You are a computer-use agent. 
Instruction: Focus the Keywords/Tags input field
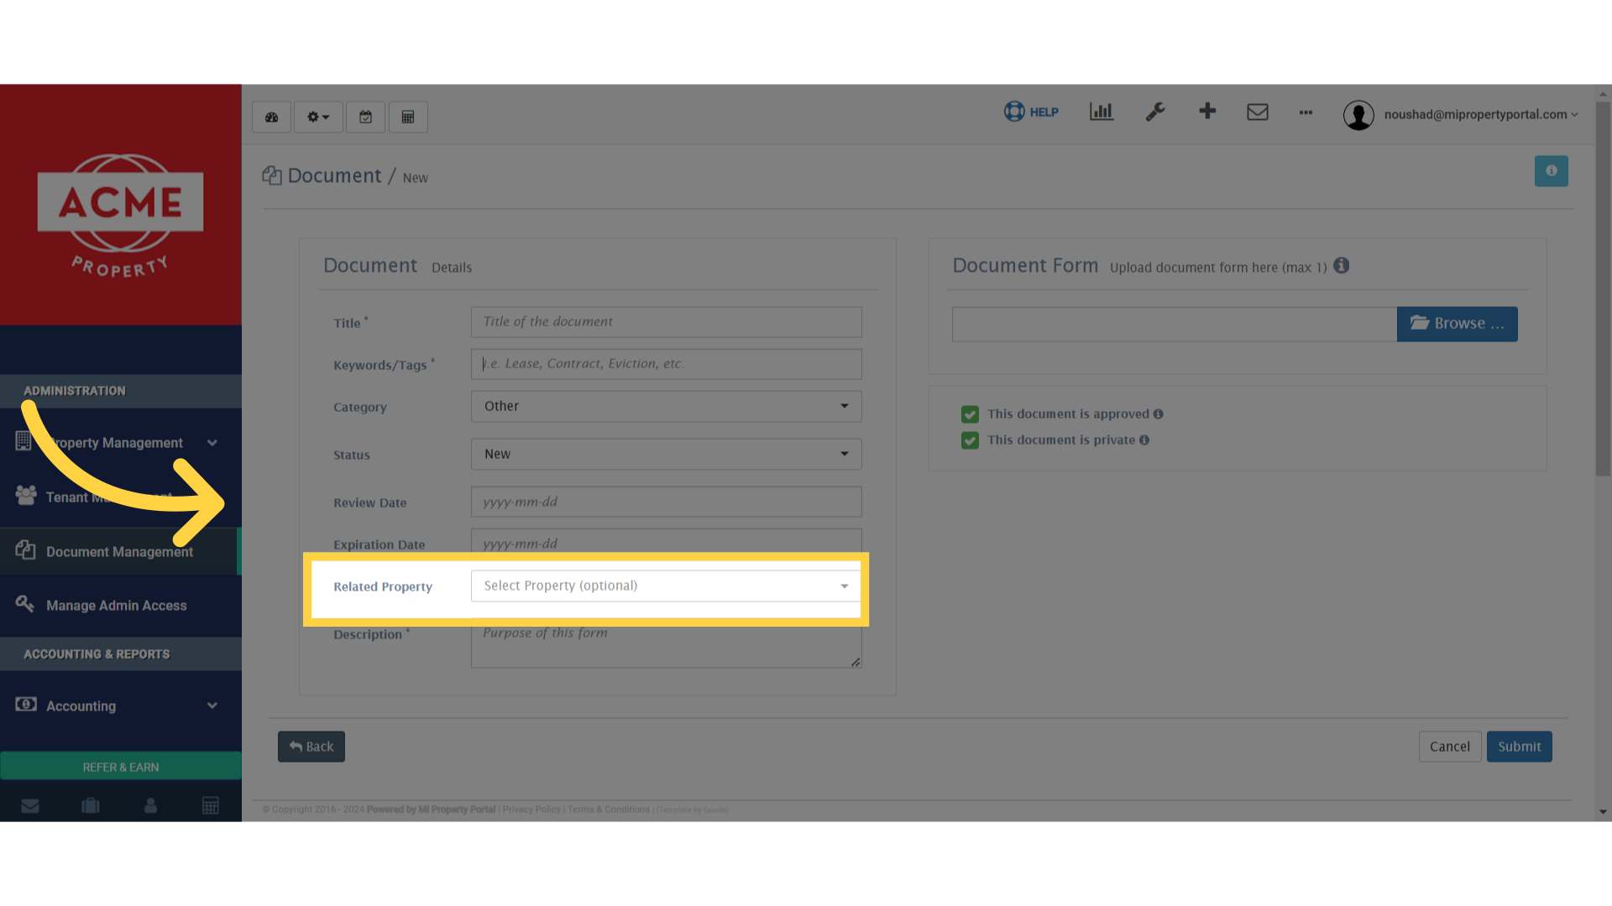click(667, 364)
